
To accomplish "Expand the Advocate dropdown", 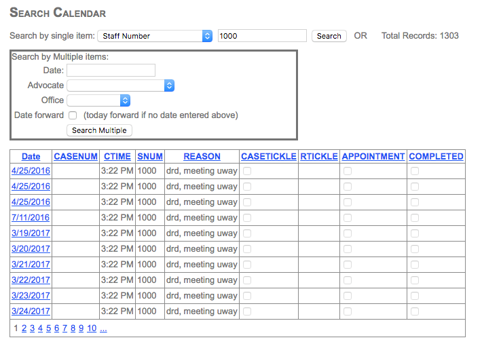I will click(121, 85).
